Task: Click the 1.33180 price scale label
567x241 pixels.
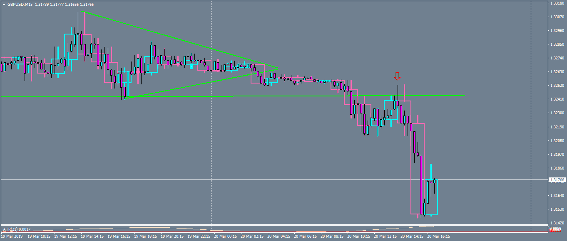Action: pos(557,3)
